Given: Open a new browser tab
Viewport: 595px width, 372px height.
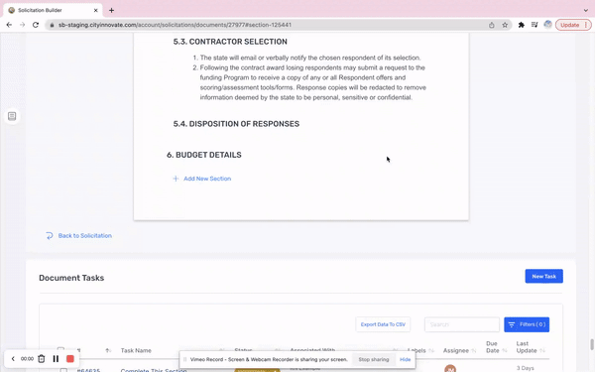Looking at the screenshot, I should point(111,10).
